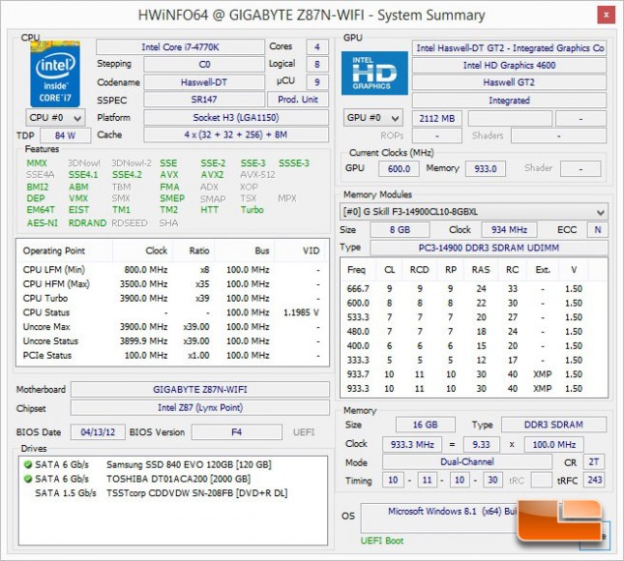Viewport: 624px width, 561px height.
Task: Select the Uncore Max row
Action: (x=172, y=327)
